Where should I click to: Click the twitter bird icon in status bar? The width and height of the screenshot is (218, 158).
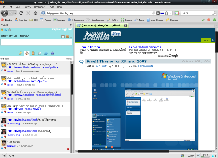[213, 156]
